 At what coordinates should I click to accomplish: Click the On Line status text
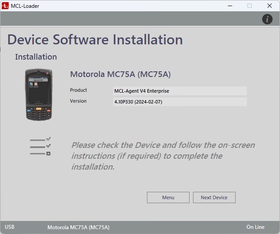click(255, 227)
